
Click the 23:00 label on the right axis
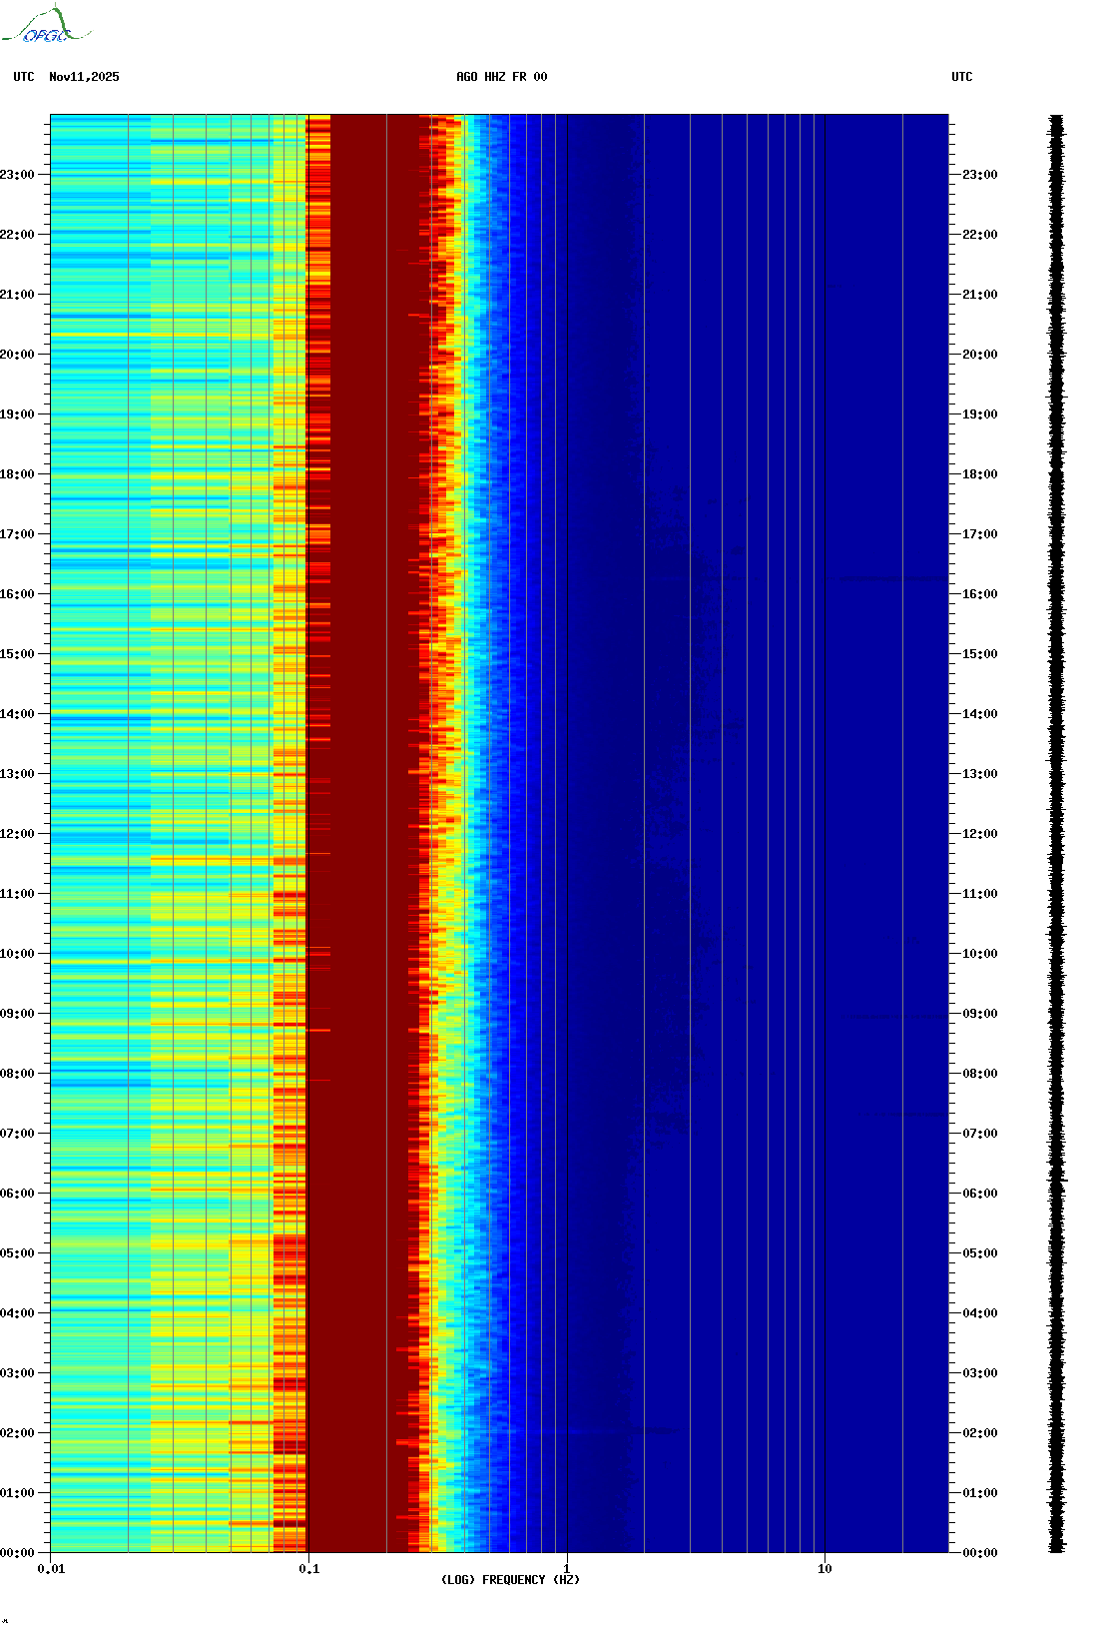point(980,175)
